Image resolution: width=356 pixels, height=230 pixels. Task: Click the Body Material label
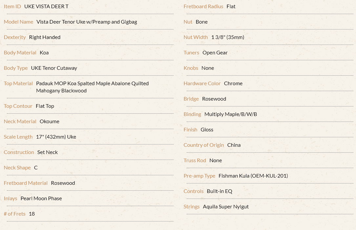pyautogui.click(x=20, y=52)
